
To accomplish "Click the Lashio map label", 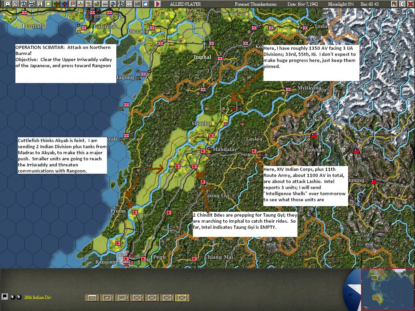I will tap(254, 139).
